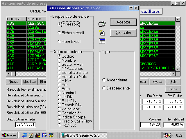
Task: Choose Beneficio Neto listing order
Action: (x=72, y=76)
